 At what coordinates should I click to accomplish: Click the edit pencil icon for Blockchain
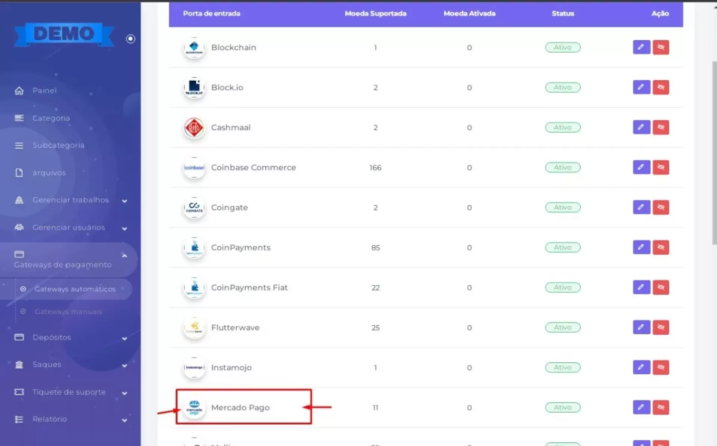(641, 47)
